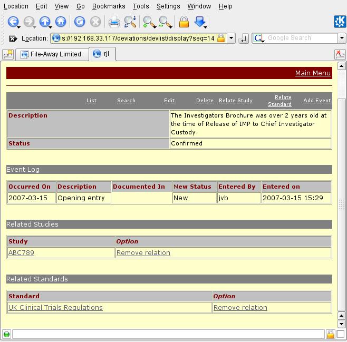Open the Forward button history dropdown arrow
The image size is (347, 342).
pyautogui.click(x=34, y=27)
